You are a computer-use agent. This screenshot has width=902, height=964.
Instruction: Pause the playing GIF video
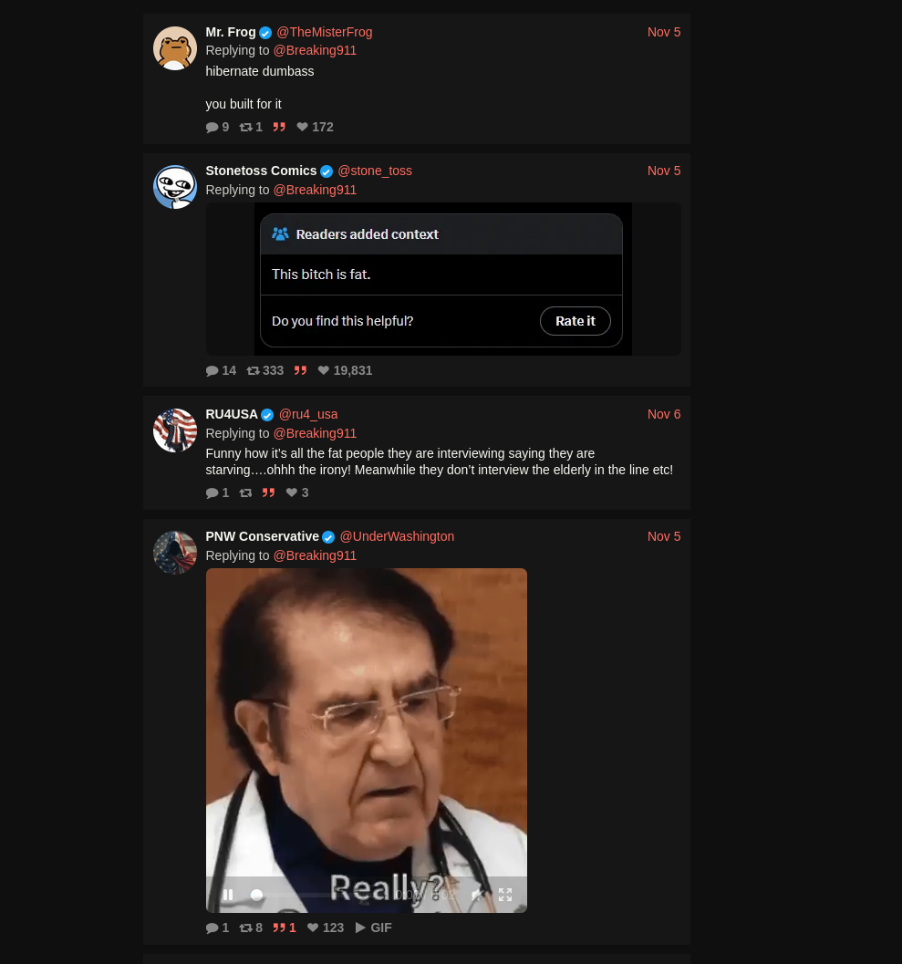[228, 895]
